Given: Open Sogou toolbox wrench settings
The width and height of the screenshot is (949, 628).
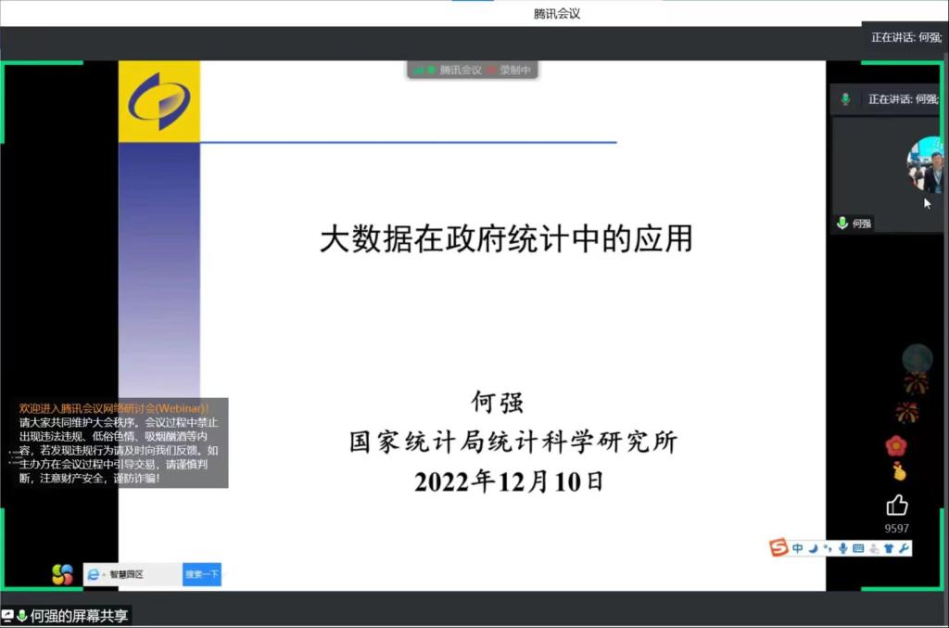Looking at the screenshot, I should pos(905,548).
